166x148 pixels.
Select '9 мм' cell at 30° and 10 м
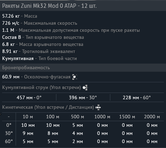tap(28, 134)
